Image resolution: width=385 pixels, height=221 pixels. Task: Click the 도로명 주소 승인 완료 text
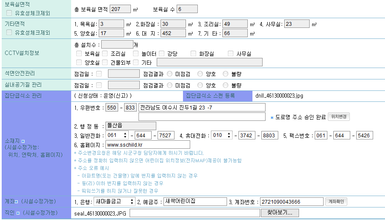click(300, 117)
